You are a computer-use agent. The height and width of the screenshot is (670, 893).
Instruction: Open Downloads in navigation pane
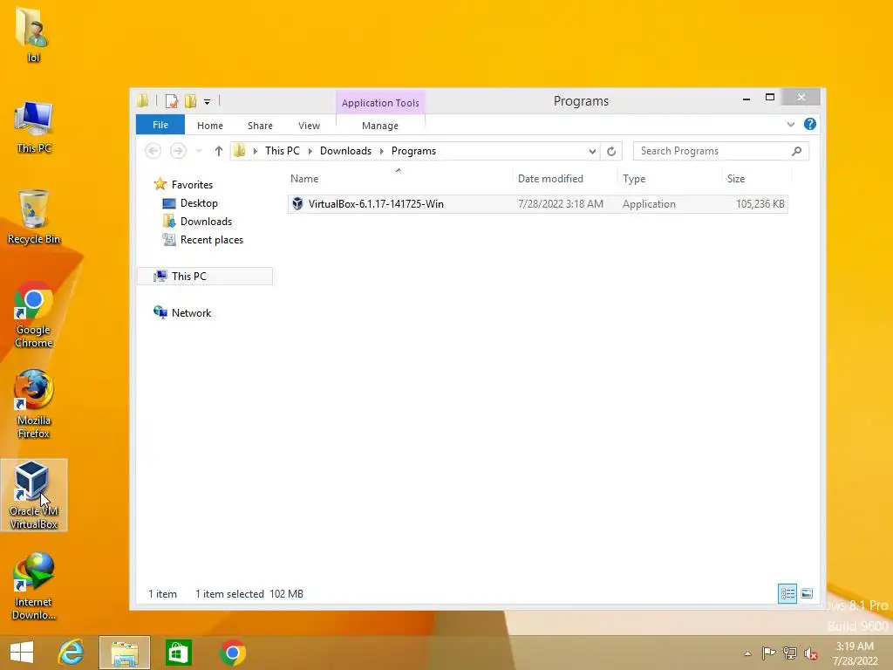(x=206, y=221)
